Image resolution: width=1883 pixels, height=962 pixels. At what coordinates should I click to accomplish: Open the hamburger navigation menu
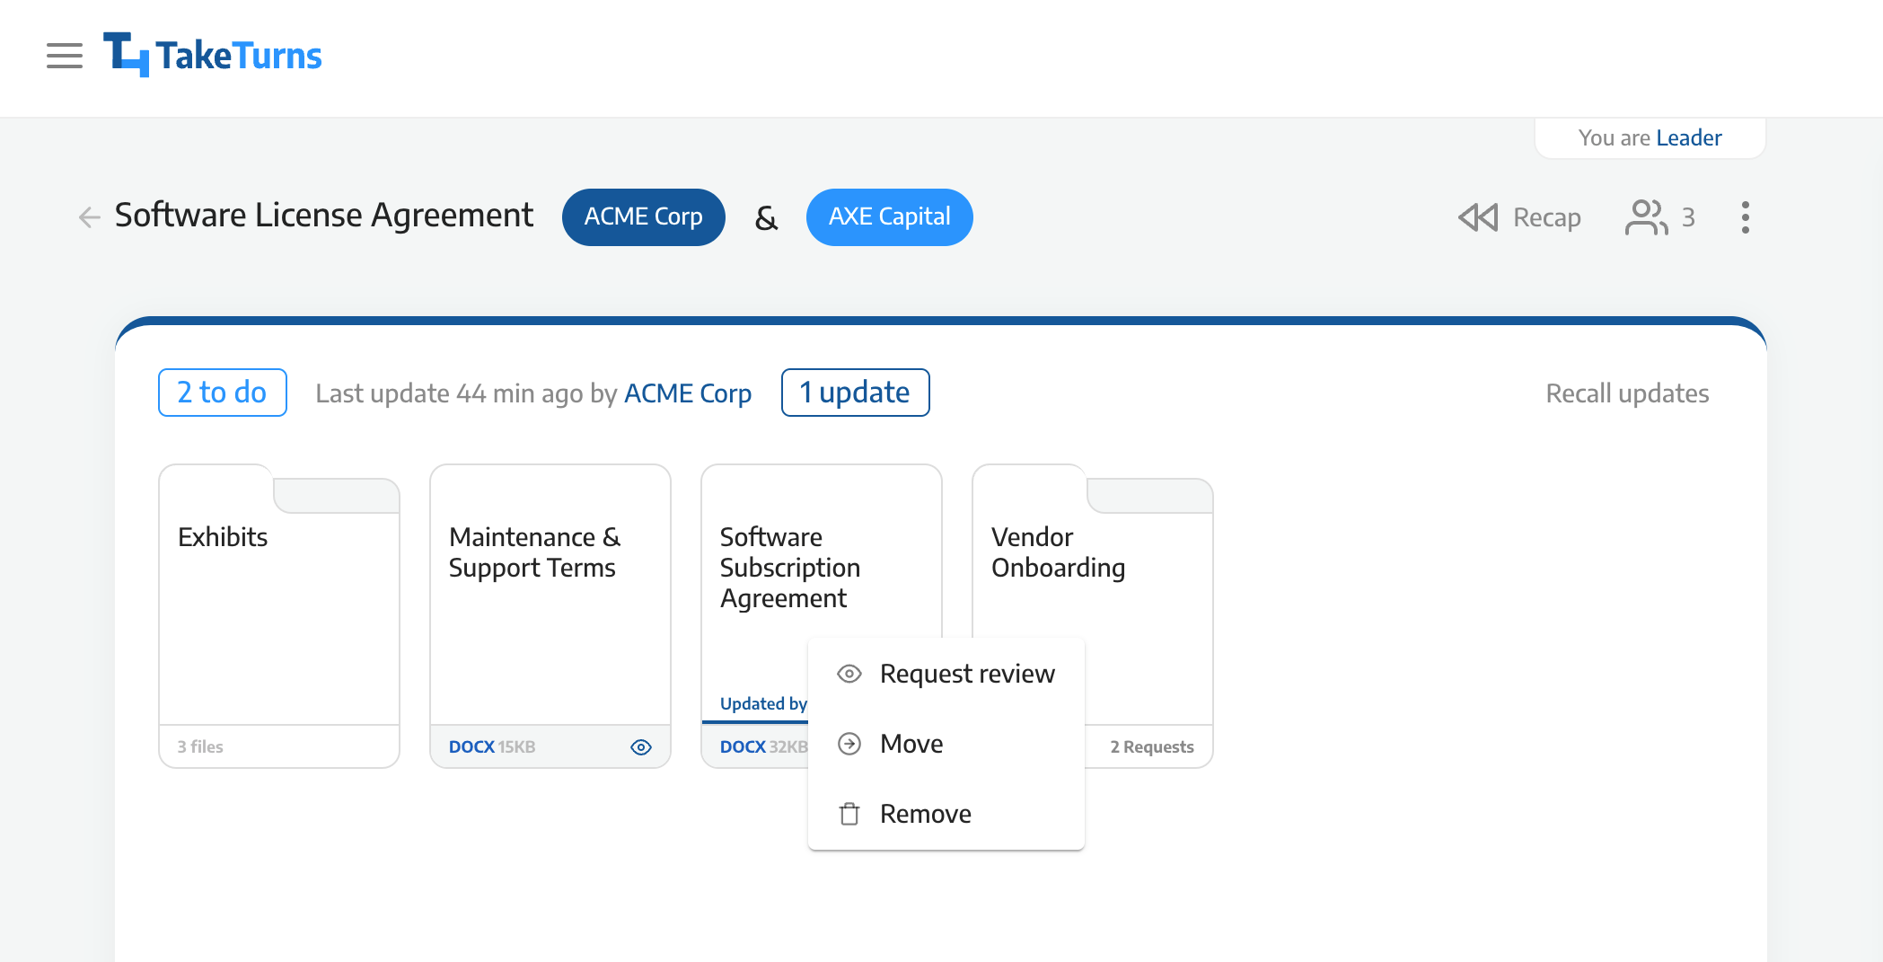[x=65, y=56]
